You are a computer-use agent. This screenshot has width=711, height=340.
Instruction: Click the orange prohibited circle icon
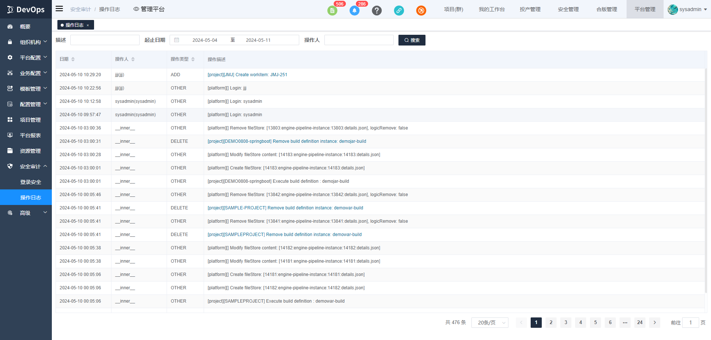421,11
